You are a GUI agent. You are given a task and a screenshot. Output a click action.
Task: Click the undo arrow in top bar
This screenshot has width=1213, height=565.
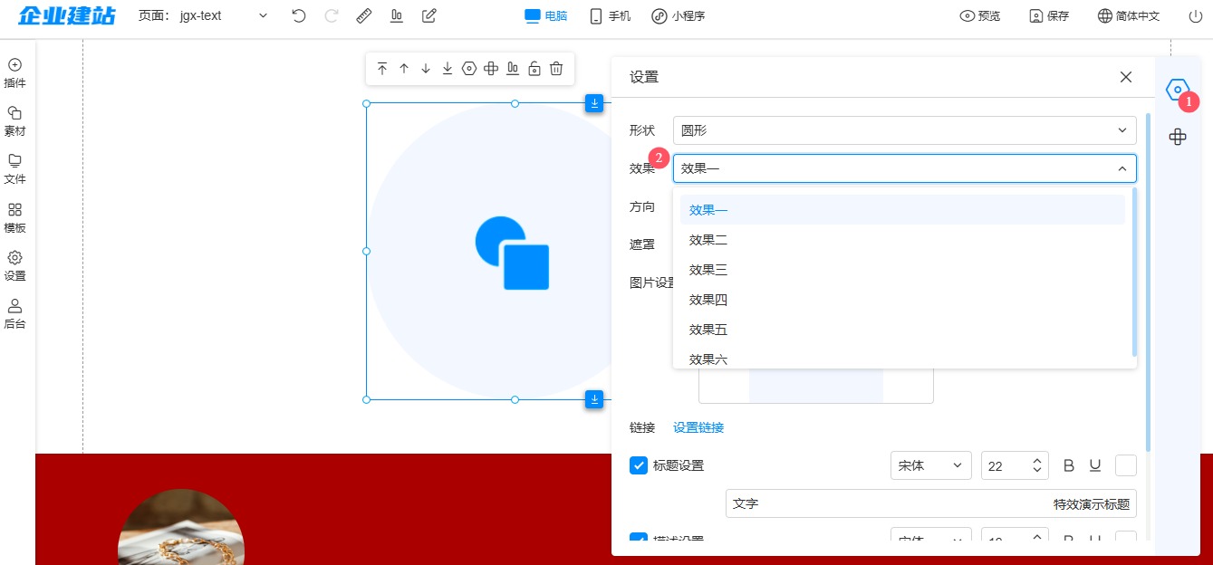point(299,15)
